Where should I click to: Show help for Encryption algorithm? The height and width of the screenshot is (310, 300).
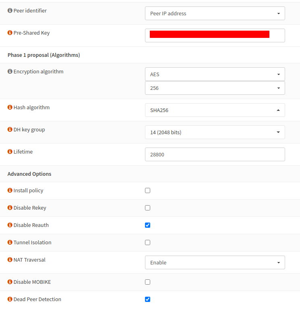(x=10, y=71)
